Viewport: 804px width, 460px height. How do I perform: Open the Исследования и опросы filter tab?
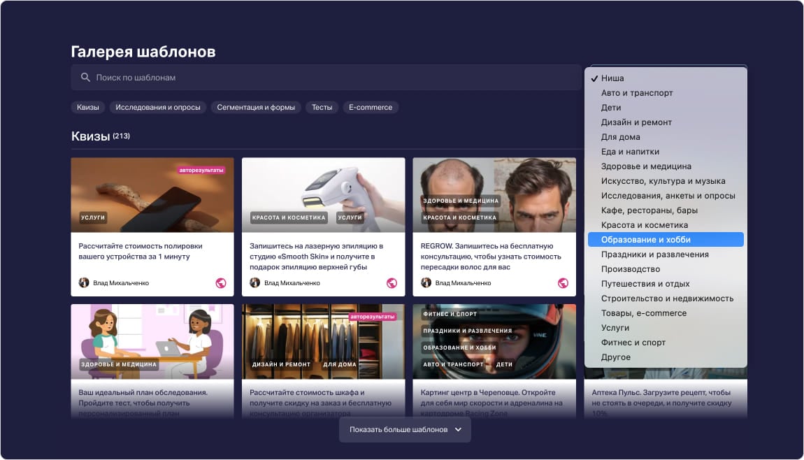tap(158, 108)
